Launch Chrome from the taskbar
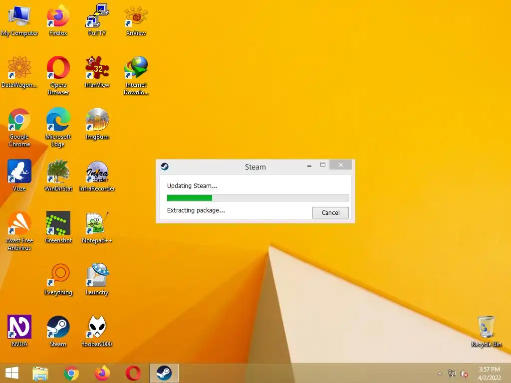 click(x=71, y=373)
